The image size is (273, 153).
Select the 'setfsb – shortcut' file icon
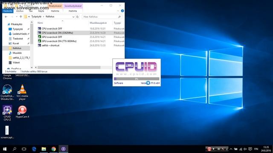[x=39, y=45]
